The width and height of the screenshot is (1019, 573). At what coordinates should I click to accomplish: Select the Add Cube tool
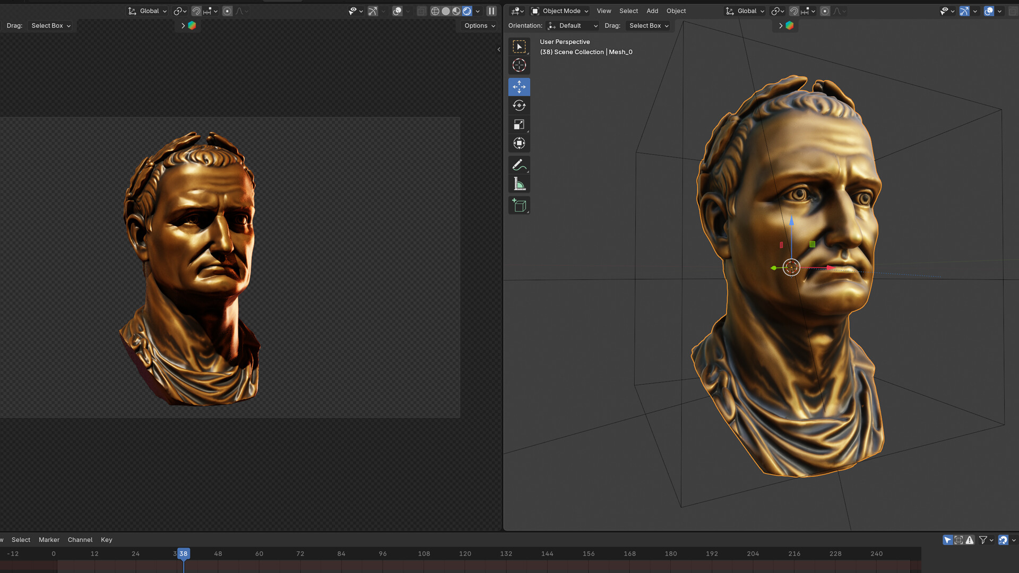[x=519, y=205]
